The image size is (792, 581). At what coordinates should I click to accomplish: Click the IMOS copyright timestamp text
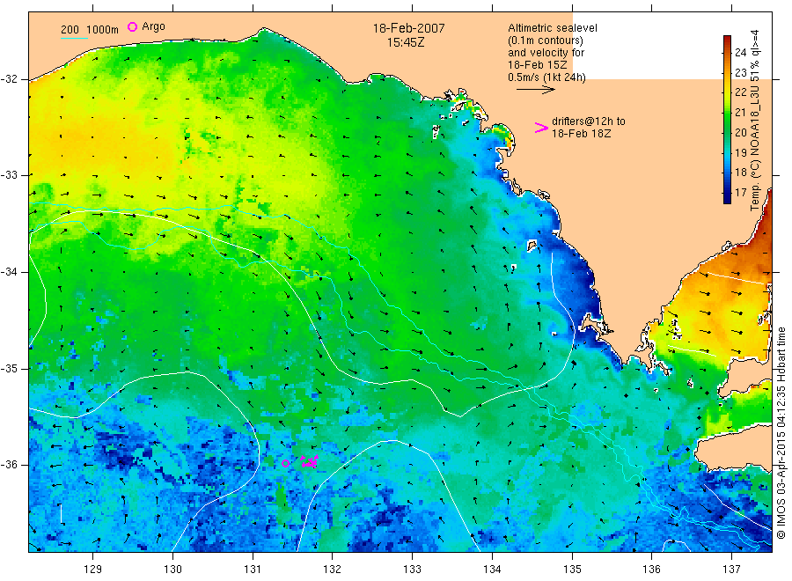[x=781, y=432]
